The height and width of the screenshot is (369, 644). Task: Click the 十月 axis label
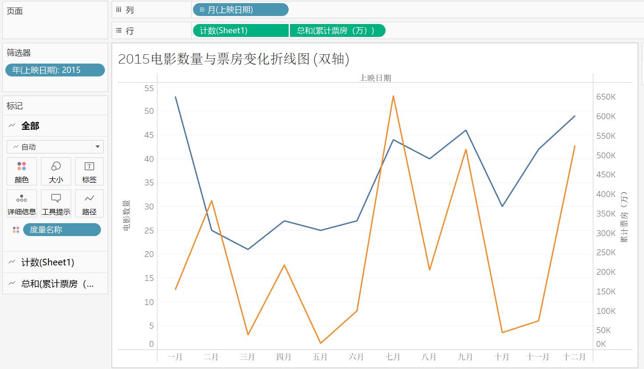[x=502, y=357]
